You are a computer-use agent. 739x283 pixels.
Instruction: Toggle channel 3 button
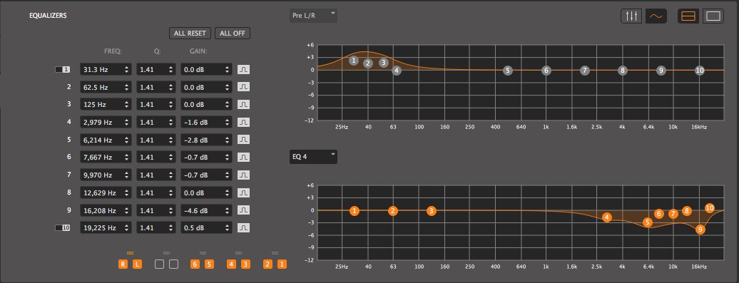point(245,264)
